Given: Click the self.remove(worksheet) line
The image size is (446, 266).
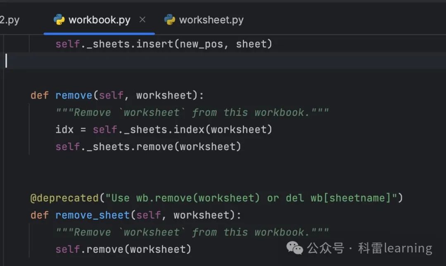Looking at the screenshot, I should coord(123,249).
